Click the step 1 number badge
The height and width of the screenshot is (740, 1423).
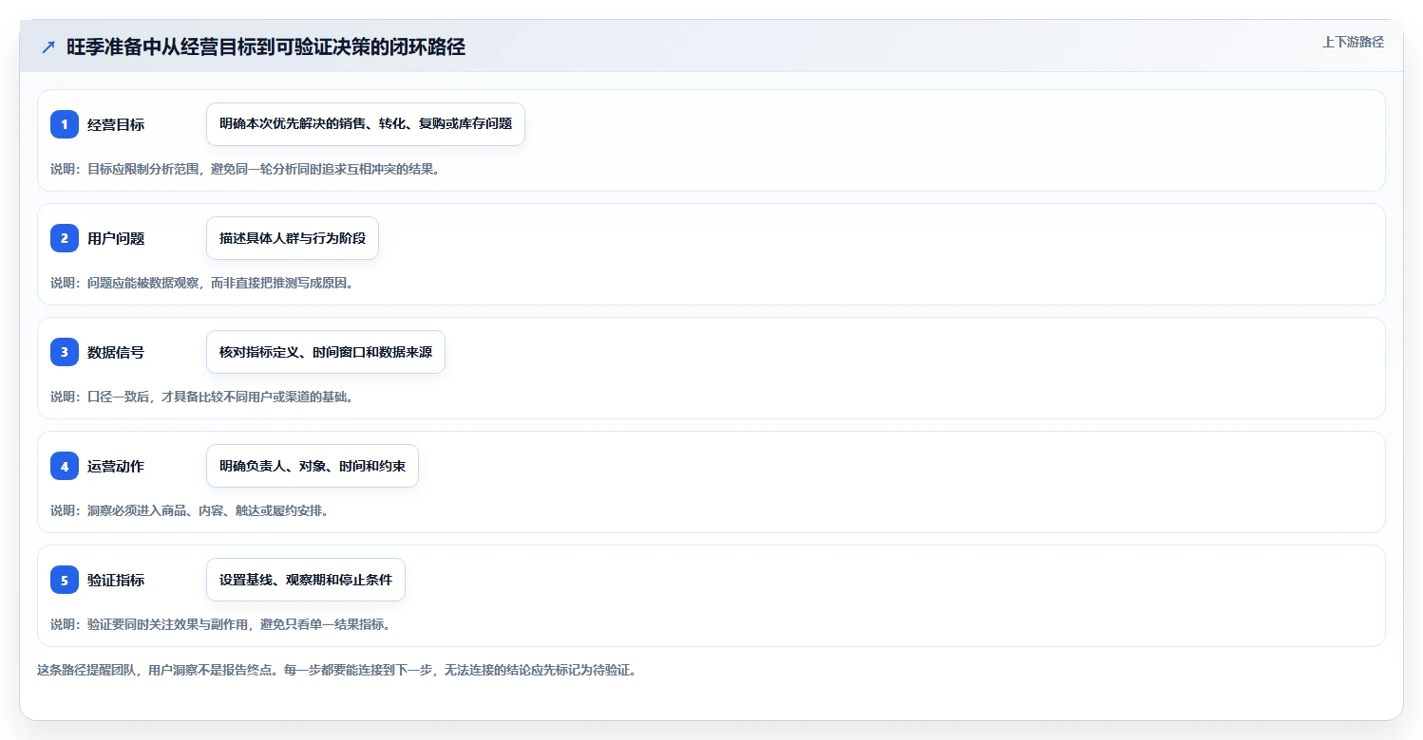[65, 124]
